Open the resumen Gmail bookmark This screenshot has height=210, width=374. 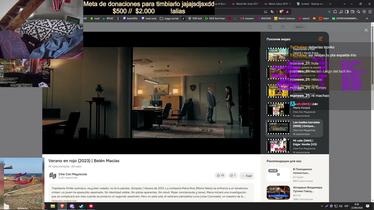pos(247,18)
